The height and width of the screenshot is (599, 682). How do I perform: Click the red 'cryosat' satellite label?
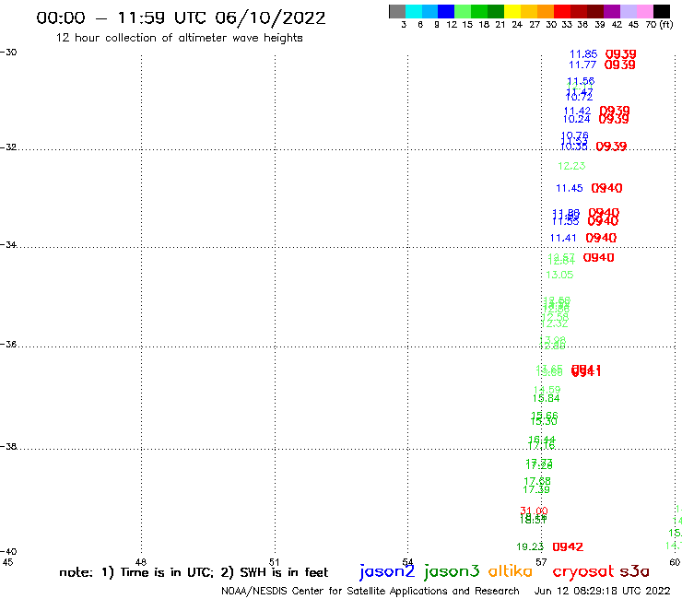(582, 572)
